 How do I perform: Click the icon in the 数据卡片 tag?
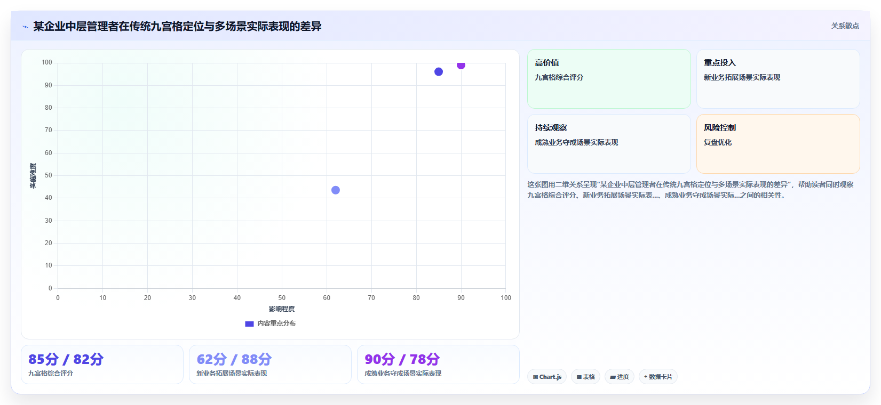pos(646,377)
